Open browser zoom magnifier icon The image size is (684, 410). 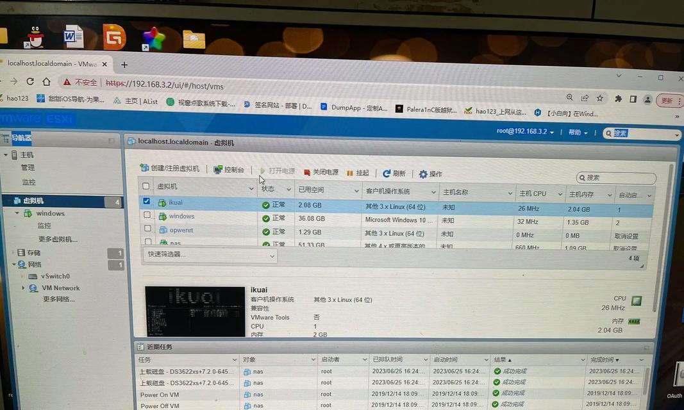(569, 97)
